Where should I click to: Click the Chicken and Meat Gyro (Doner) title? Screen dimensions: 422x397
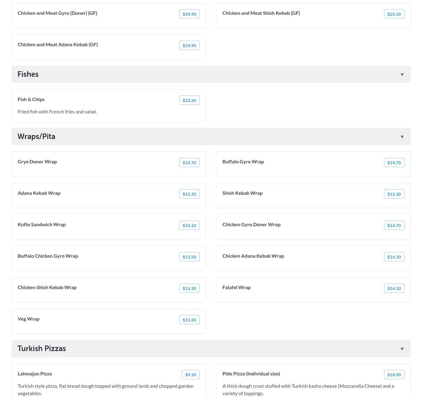click(57, 13)
